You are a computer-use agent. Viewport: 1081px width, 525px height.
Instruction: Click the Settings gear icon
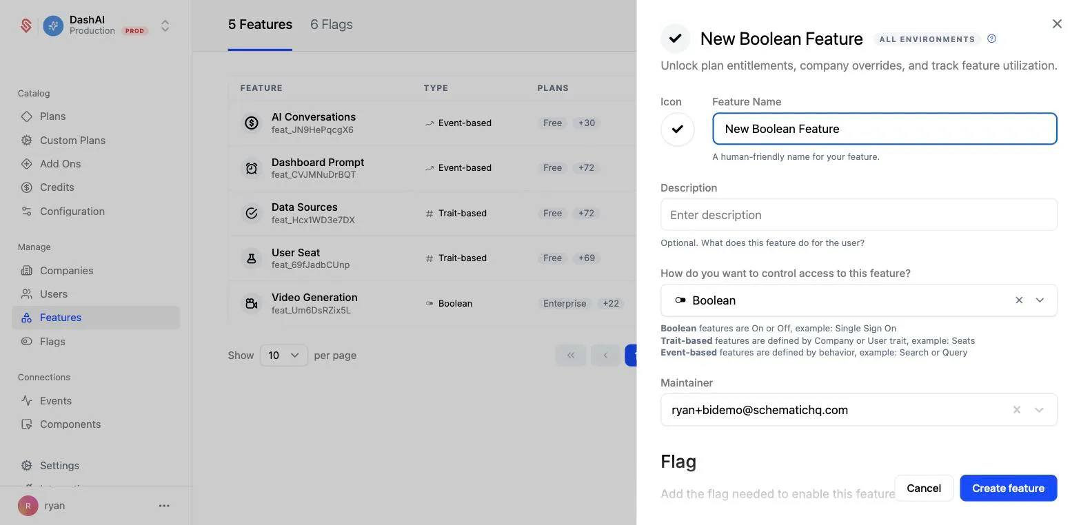[x=27, y=466]
